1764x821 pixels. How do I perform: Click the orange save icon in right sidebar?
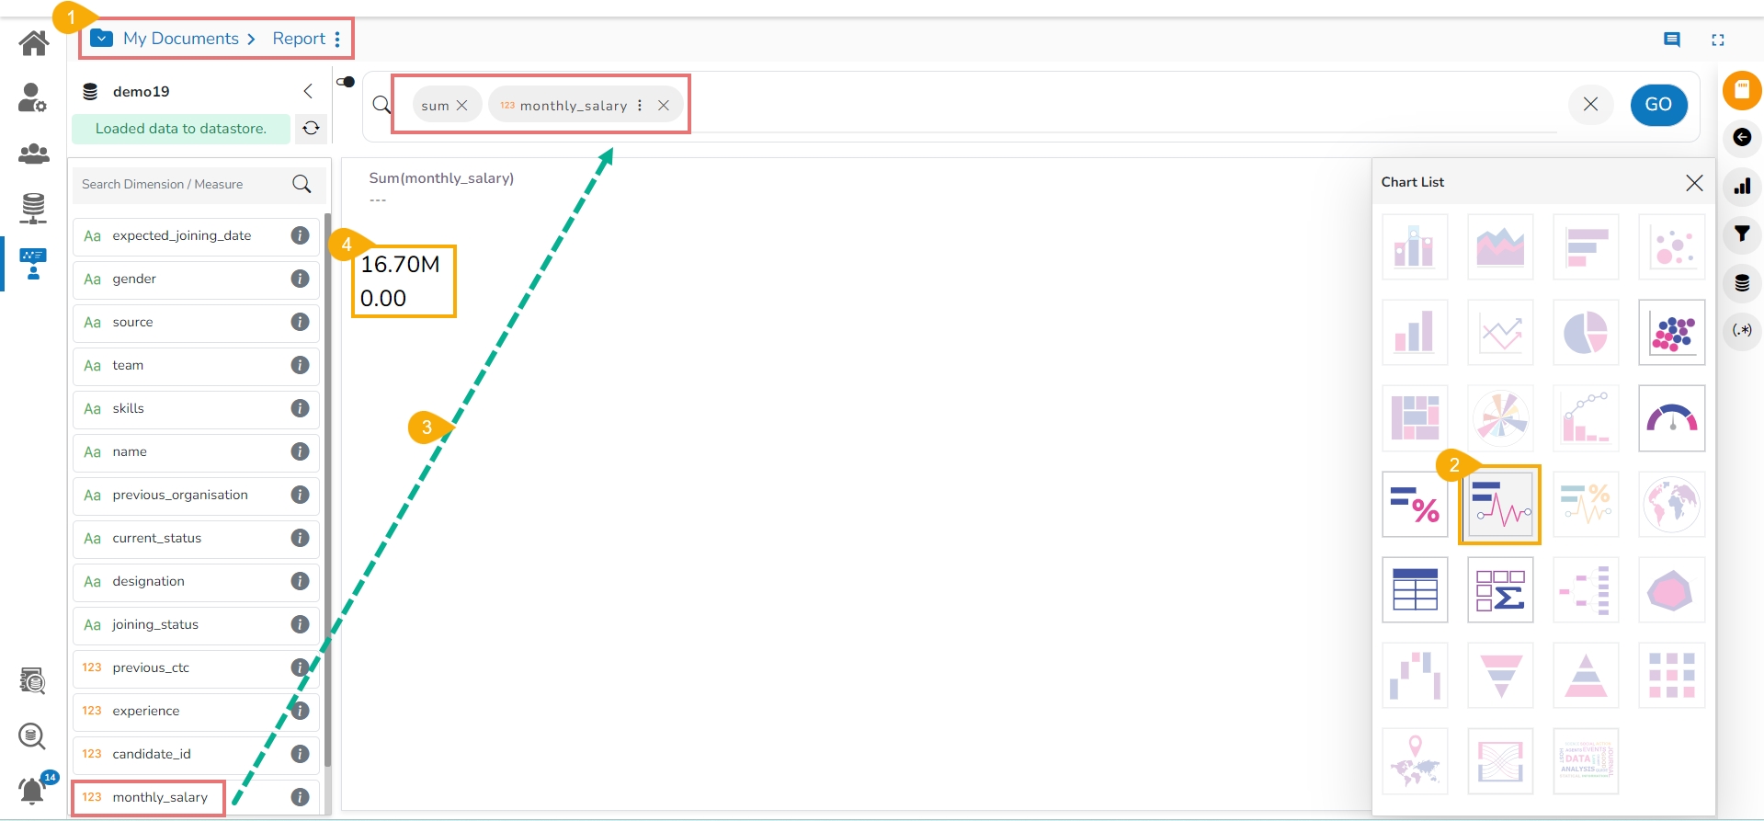coord(1742,90)
